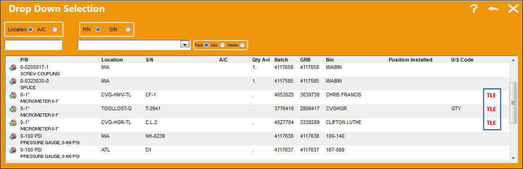Click row icon for 0-0323030-0 SPLICE
The width and height of the screenshot is (523, 169).
(x=13, y=81)
